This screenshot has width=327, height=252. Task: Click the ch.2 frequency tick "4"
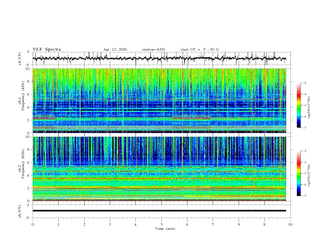click(29, 175)
